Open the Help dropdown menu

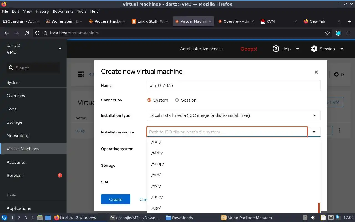(286, 49)
